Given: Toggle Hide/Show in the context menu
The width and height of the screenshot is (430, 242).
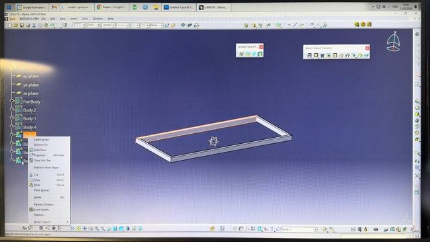Looking at the screenshot, I should [x=40, y=150].
